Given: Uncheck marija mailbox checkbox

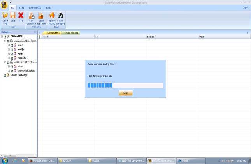Looking at the screenshot, I should (12, 50).
